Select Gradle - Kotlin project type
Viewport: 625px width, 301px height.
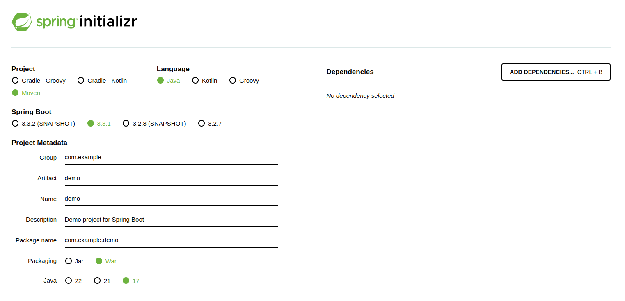coord(102,81)
